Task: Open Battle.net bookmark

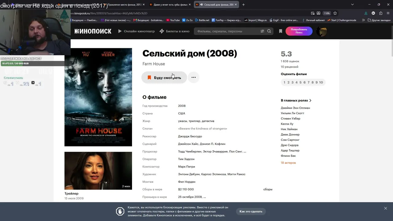Action: tap(202, 20)
